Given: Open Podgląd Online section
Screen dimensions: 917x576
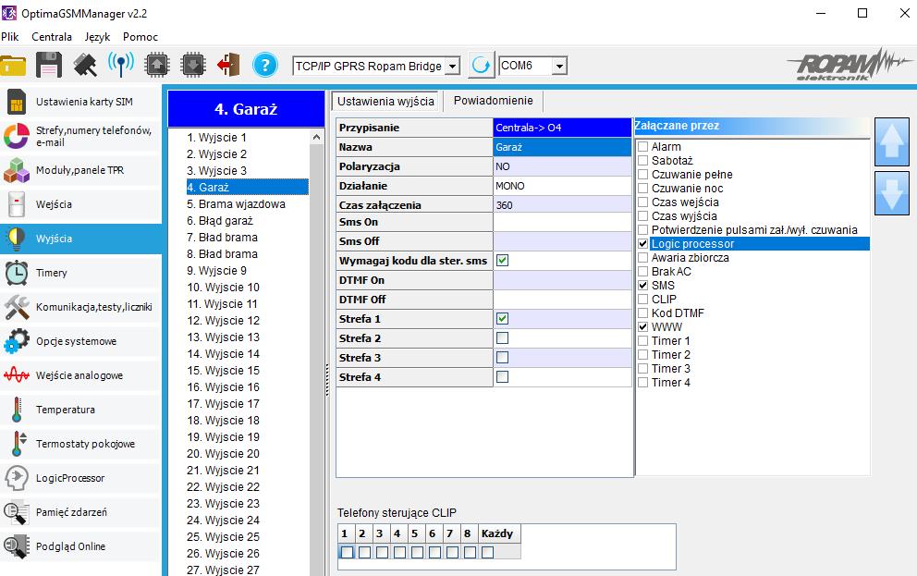Looking at the screenshot, I should point(80,546).
